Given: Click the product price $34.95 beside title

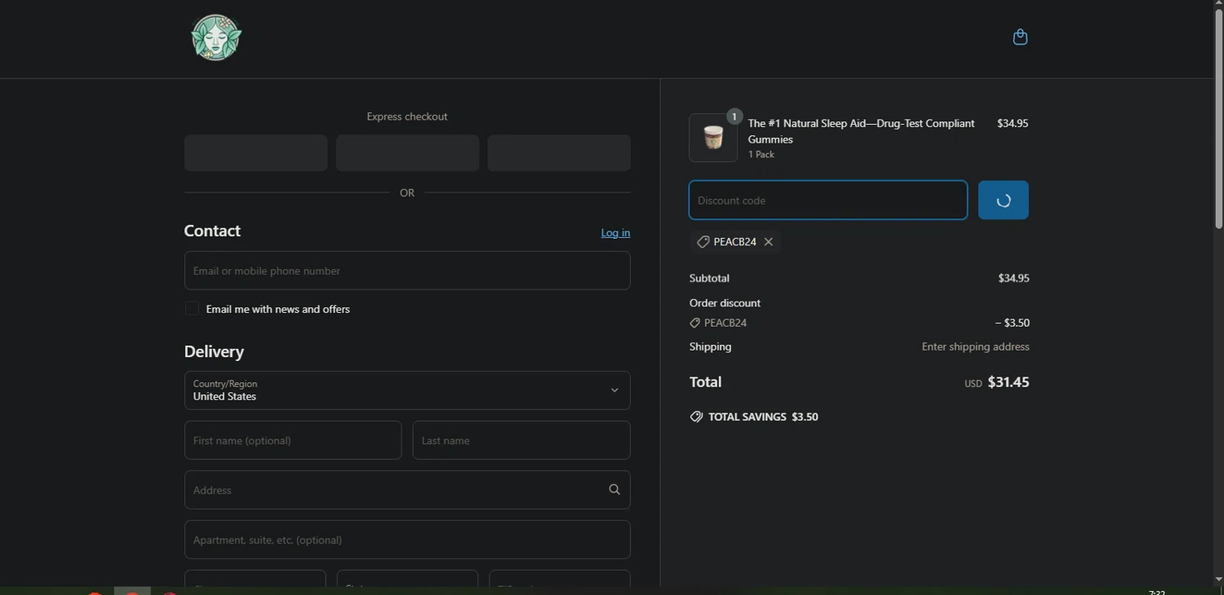Looking at the screenshot, I should [1013, 123].
